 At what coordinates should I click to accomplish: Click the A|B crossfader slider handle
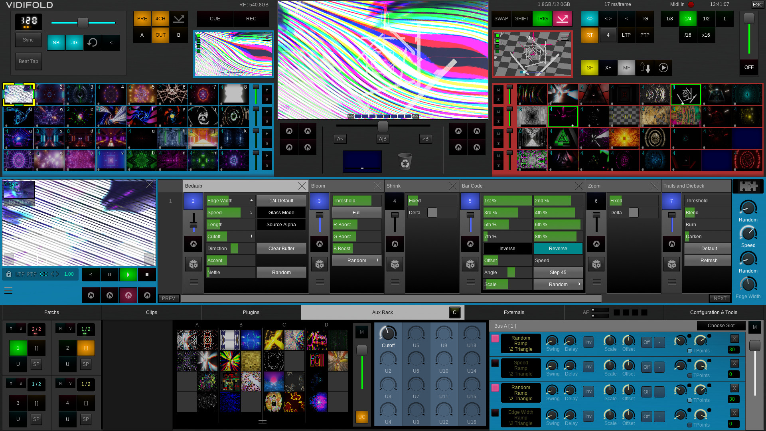tap(383, 127)
